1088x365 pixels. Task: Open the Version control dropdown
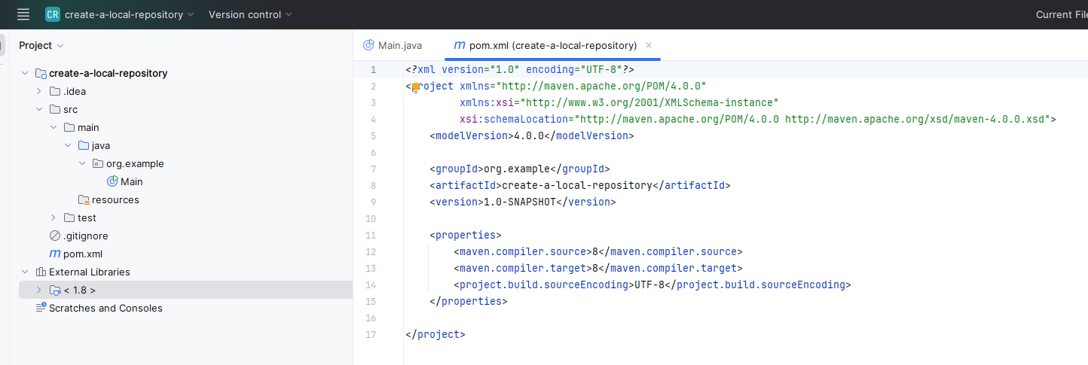click(x=250, y=14)
